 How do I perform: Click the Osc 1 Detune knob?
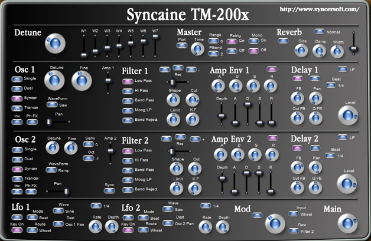pyautogui.click(x=54, y=81)
